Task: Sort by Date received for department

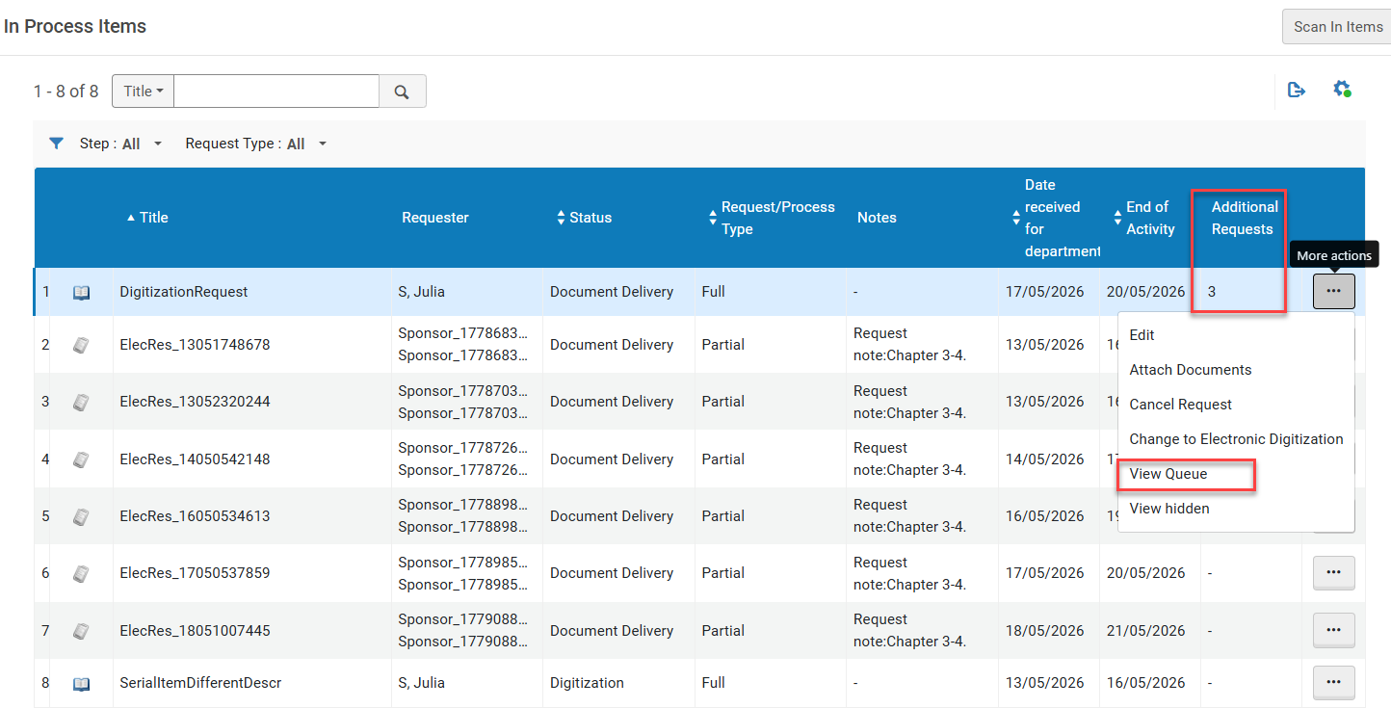Action: click(x=1056, y=218)
